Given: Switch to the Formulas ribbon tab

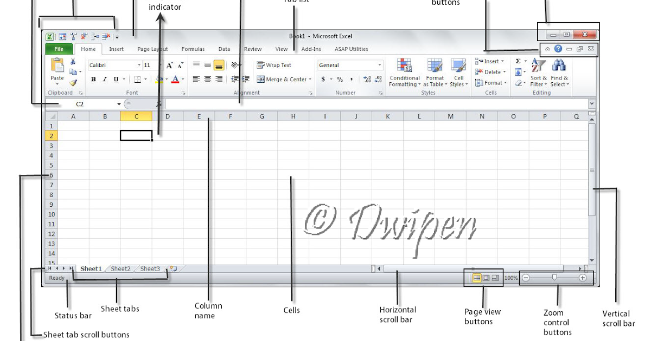Looking at the screenshot, I should pyautogui.click(x=193, y=49).
